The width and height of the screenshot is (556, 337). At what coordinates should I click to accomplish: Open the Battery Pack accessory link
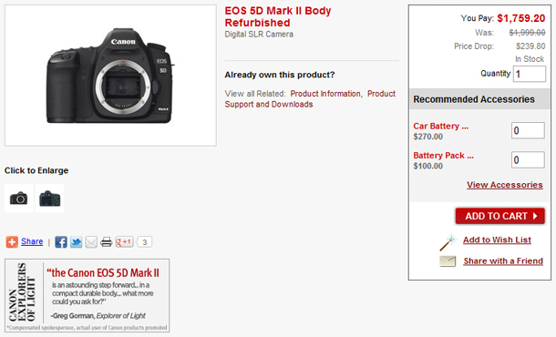[443, 156]
